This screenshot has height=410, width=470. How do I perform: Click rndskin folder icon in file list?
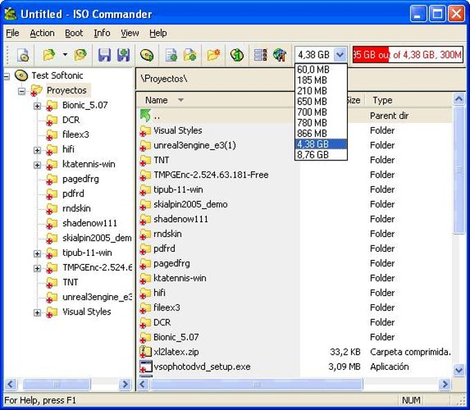146,234
